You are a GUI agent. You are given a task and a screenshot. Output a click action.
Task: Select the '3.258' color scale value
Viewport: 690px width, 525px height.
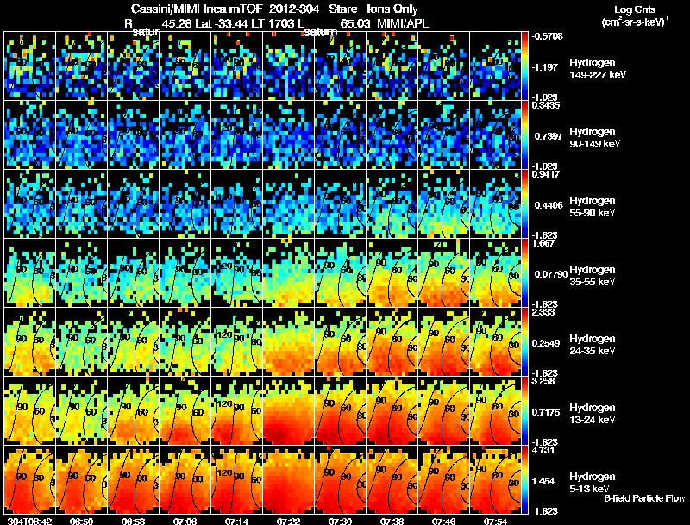(x=543, y=381)
